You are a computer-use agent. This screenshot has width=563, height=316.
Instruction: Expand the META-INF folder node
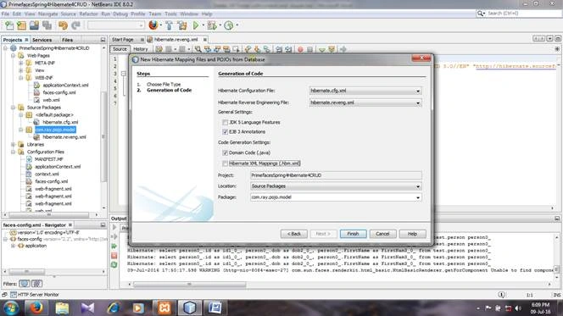tap(21, 63)
